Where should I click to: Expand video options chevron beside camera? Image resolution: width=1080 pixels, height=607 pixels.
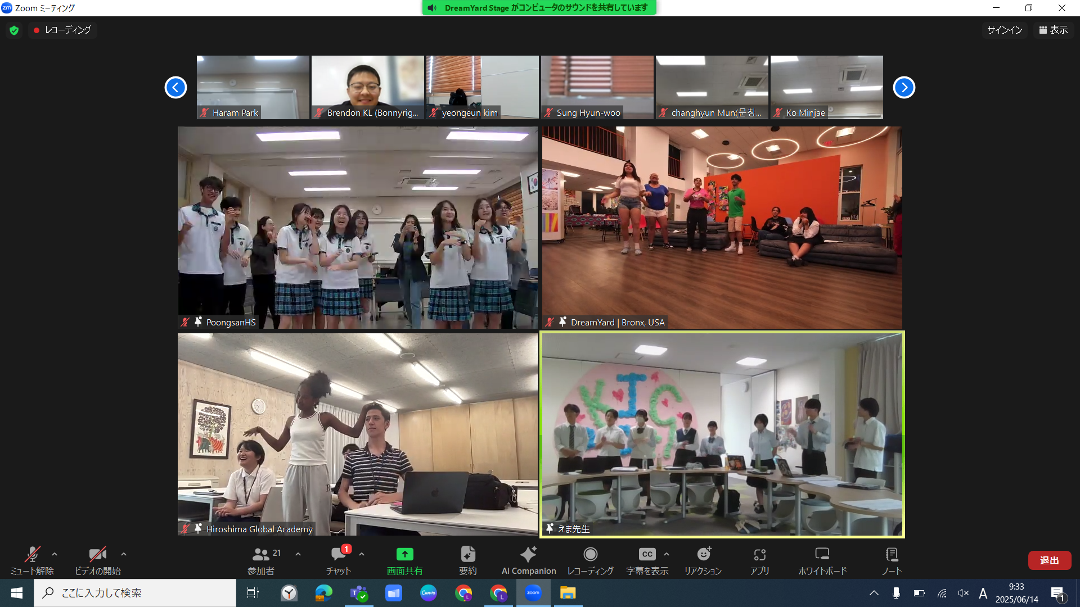(124, 554)
